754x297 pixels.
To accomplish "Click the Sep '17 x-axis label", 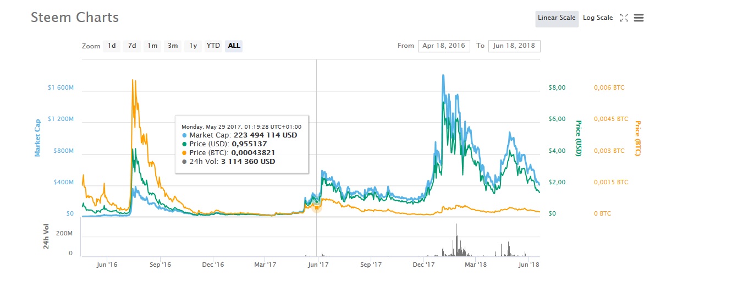I will click(x=371, y=265).
